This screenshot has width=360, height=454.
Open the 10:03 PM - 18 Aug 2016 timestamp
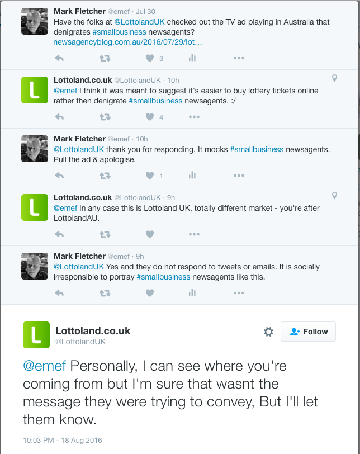click(x=63, y=441)
